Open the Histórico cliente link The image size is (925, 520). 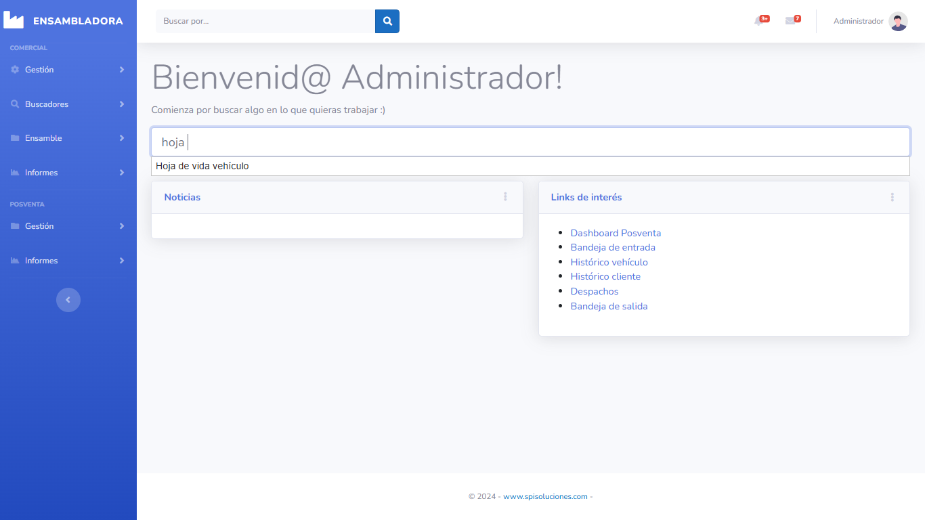(605, 276)
